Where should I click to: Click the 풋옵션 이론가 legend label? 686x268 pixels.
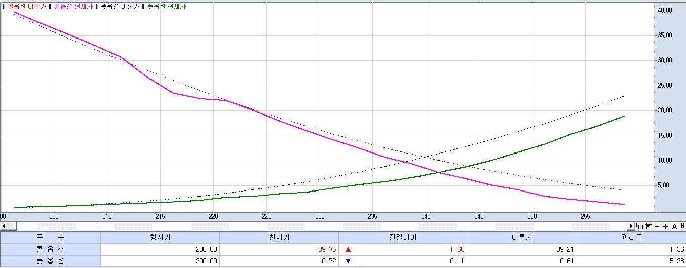[x=119, y=6]
